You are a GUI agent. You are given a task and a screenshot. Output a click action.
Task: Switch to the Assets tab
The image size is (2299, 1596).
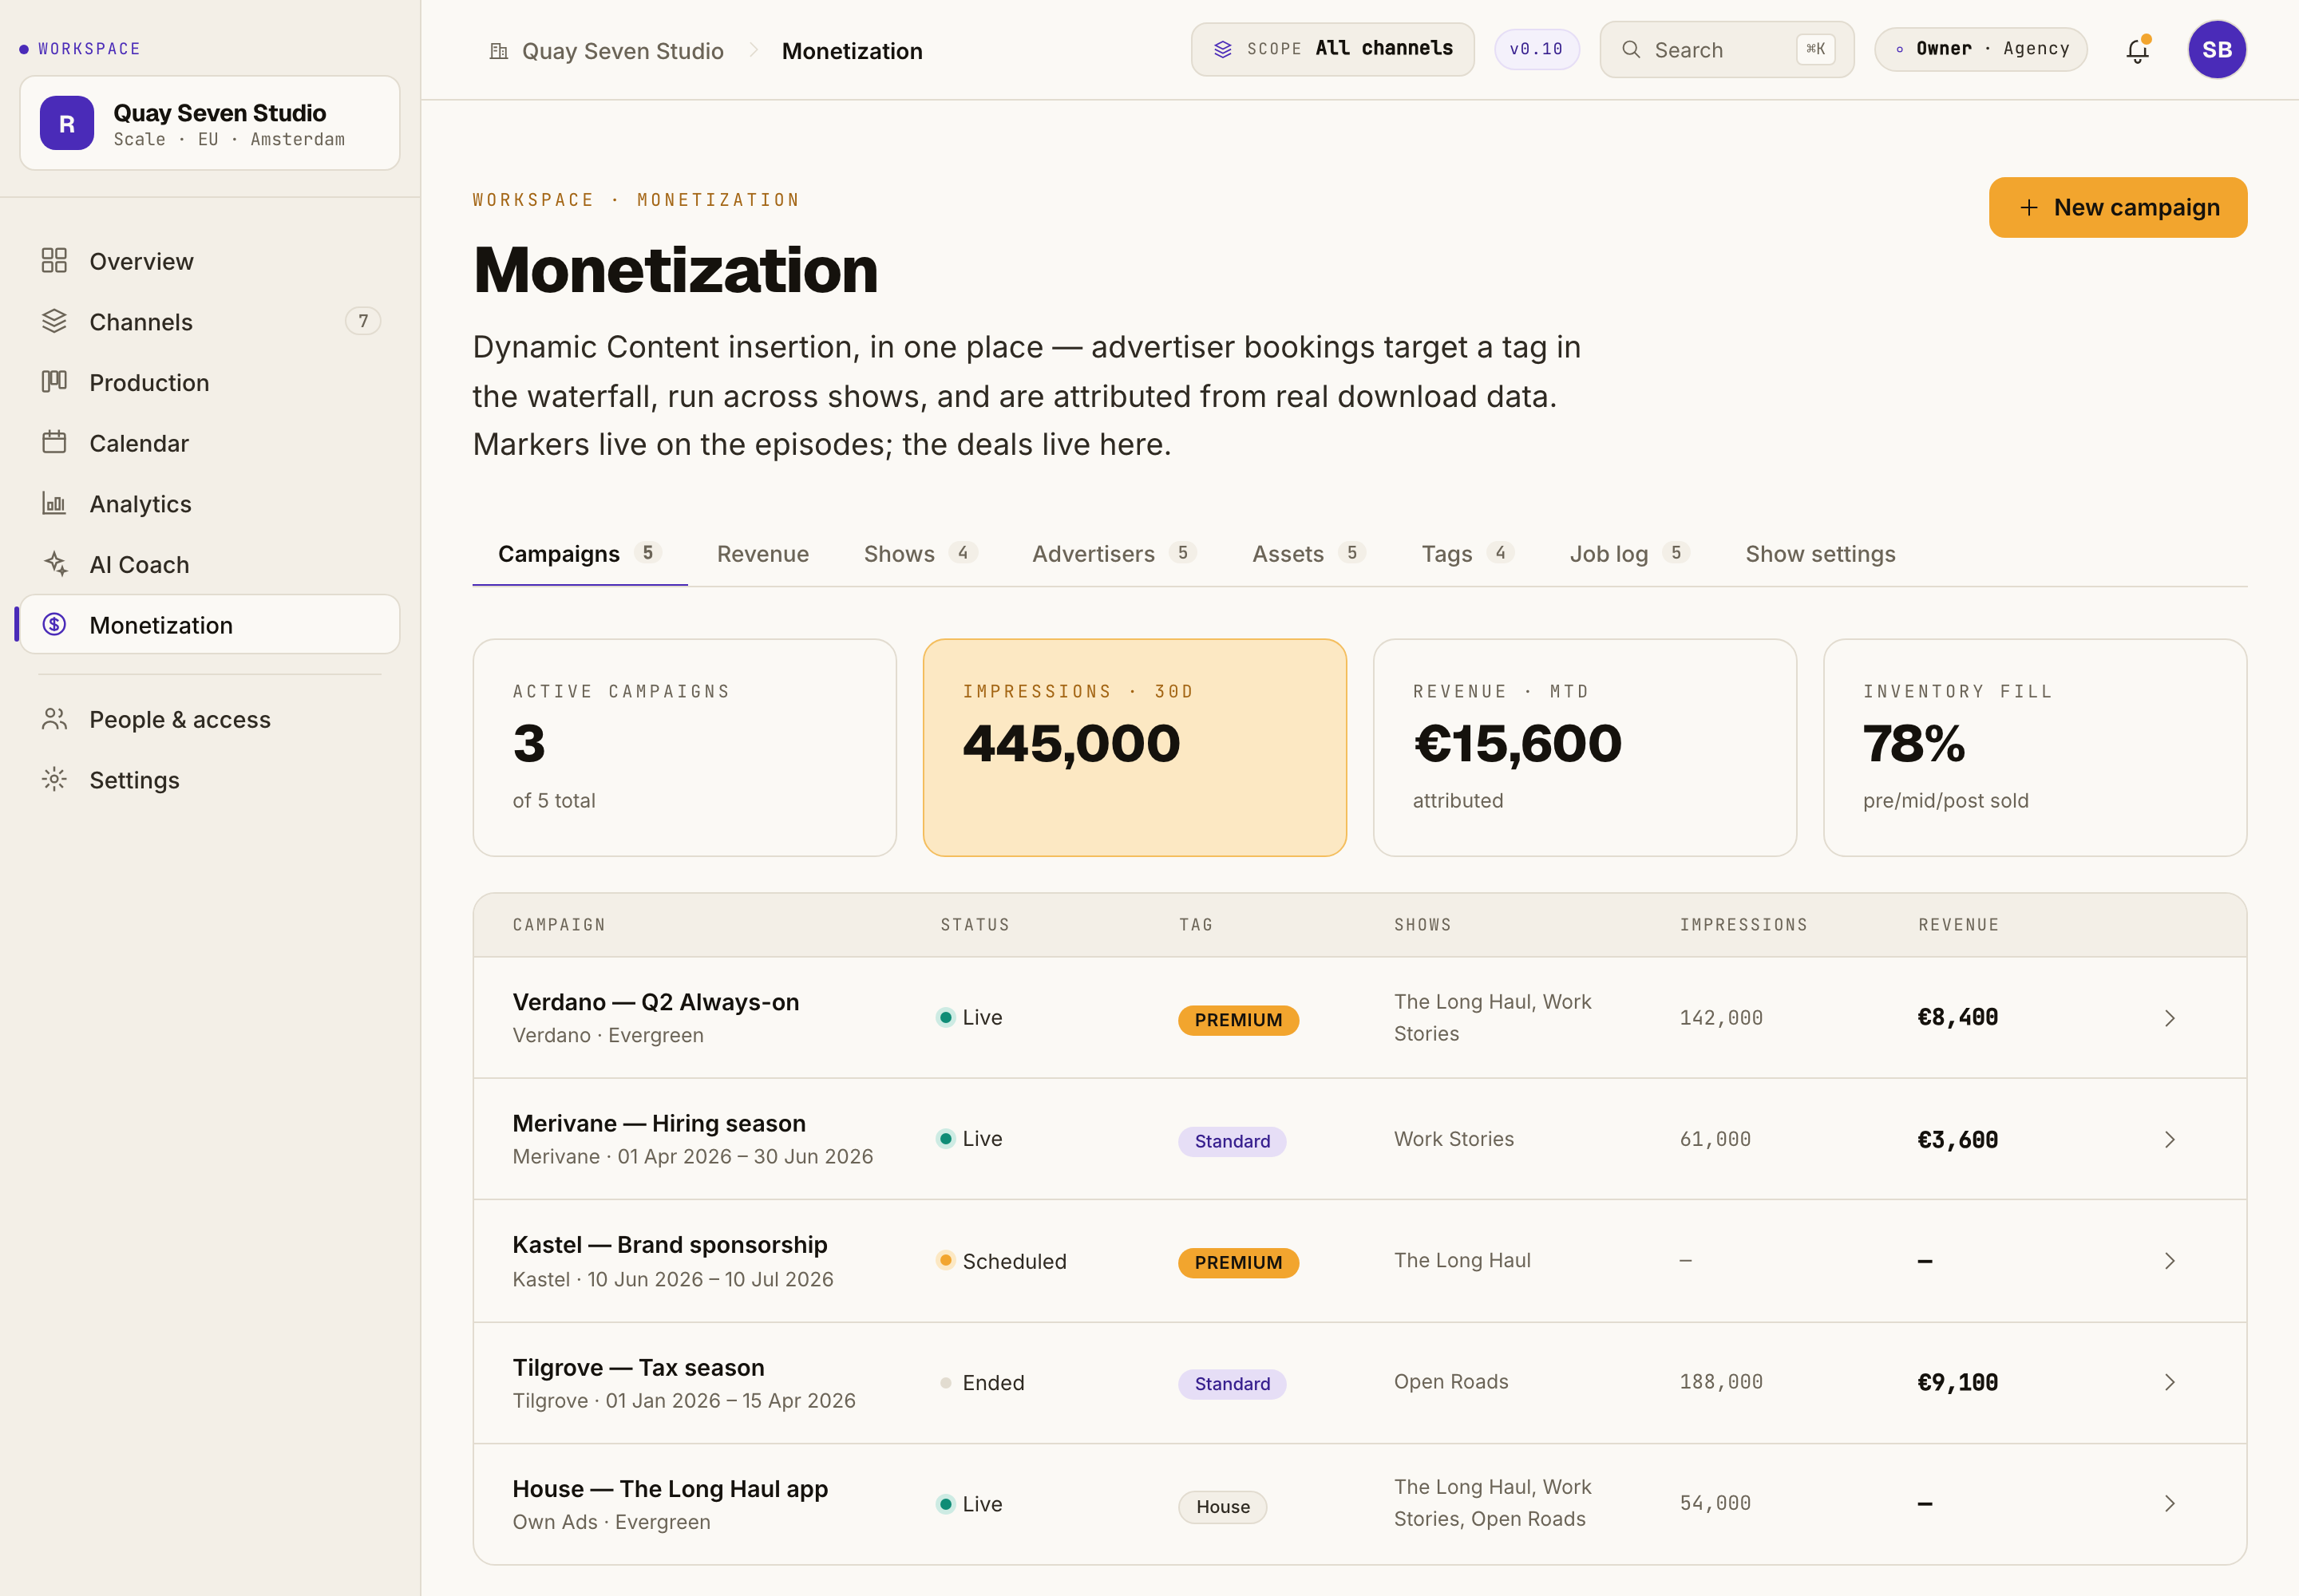coord(1308,554)
